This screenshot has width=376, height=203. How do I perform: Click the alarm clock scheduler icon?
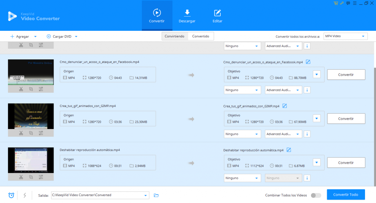(x=11, y=195)
